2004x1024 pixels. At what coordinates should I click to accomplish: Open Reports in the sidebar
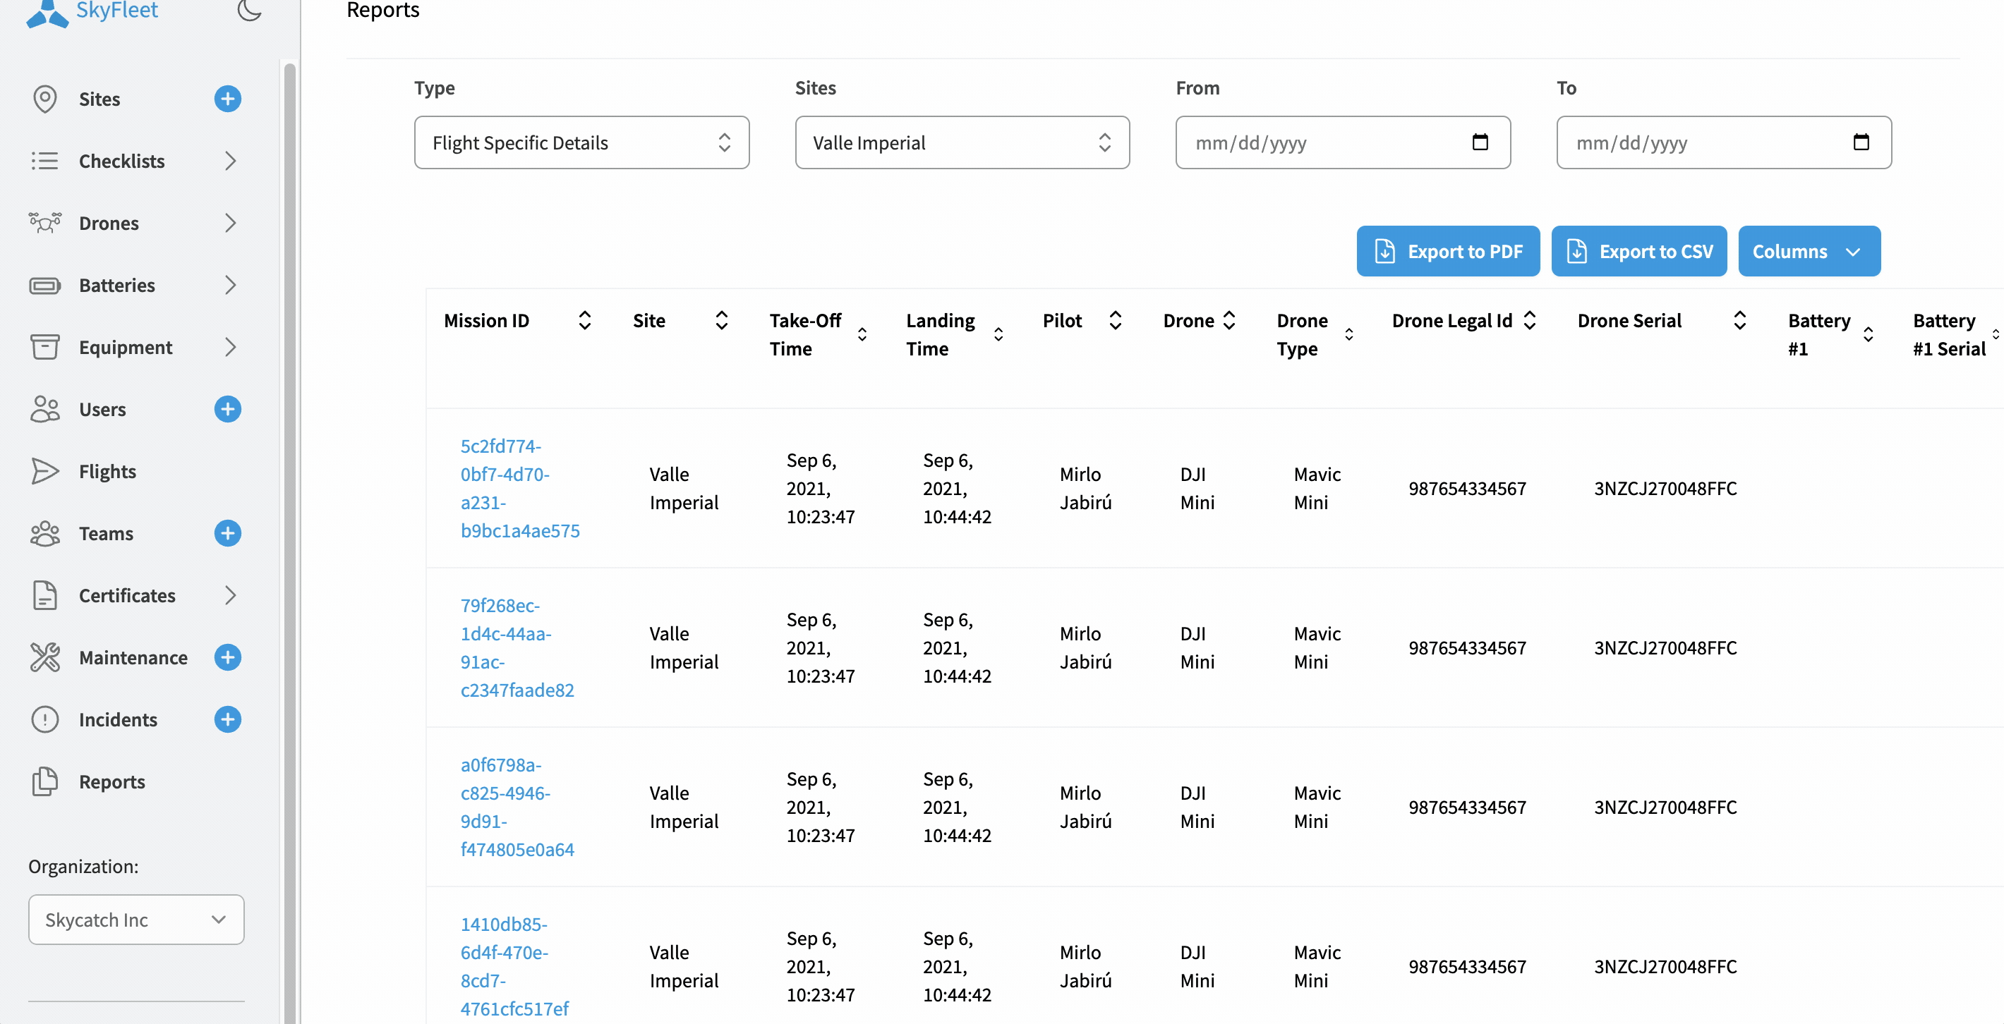click(112, 781)
